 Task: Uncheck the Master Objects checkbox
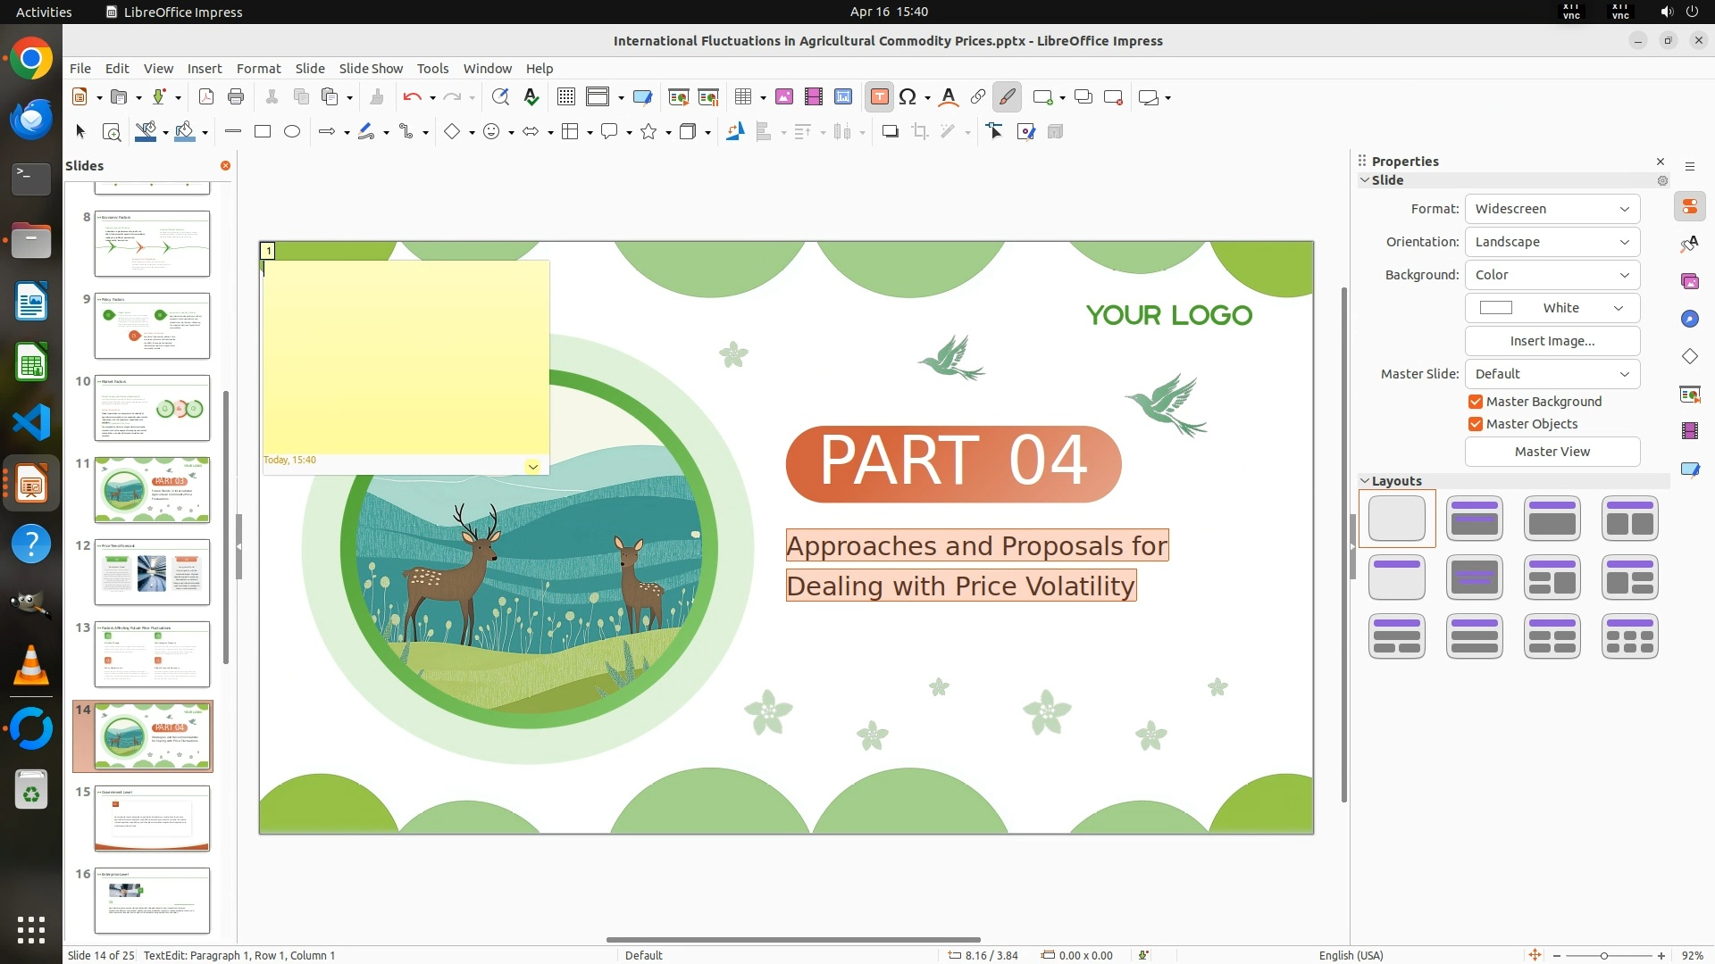click(x=1476, y=424)
